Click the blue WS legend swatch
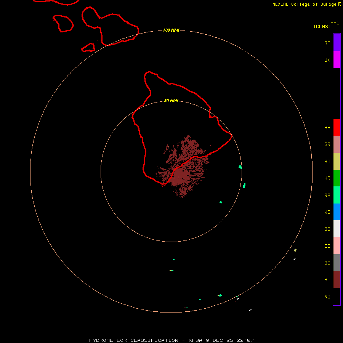 337,212
